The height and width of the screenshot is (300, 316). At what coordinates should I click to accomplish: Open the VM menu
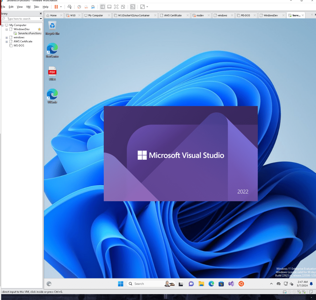[28, 7]
